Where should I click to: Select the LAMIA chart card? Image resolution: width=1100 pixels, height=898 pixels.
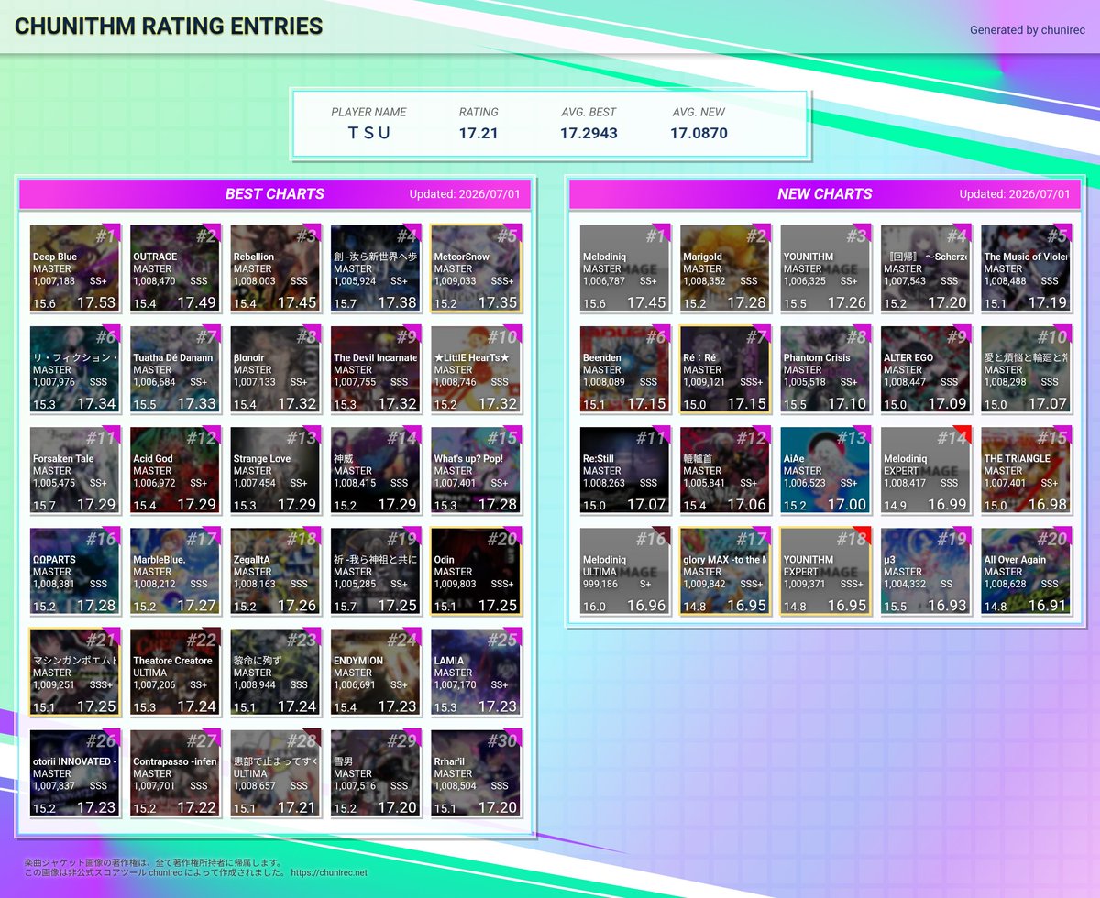click(x=476, y=672)
